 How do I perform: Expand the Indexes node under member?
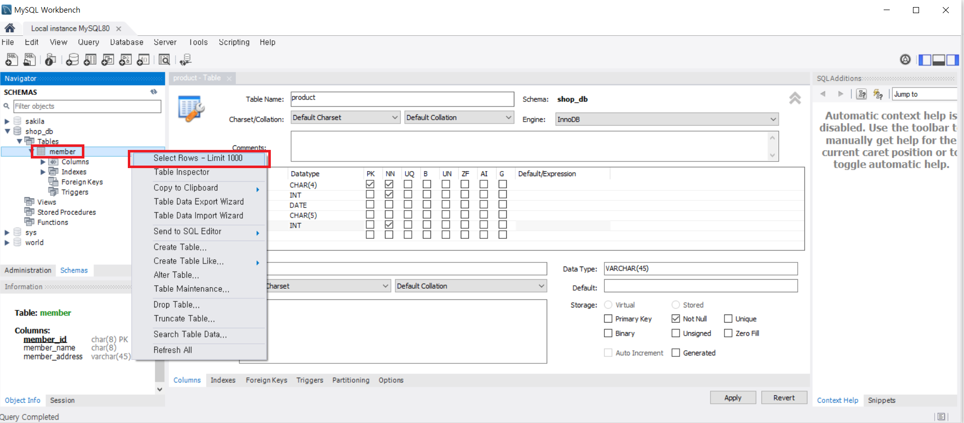(x=43, y=172)
